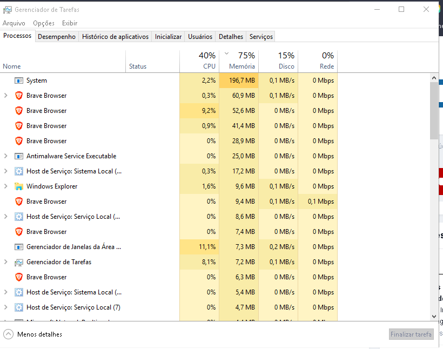Select the Gerenciador de Janelas da Área name text
This screenshot has height=349, width=443.
coord(73,247)
